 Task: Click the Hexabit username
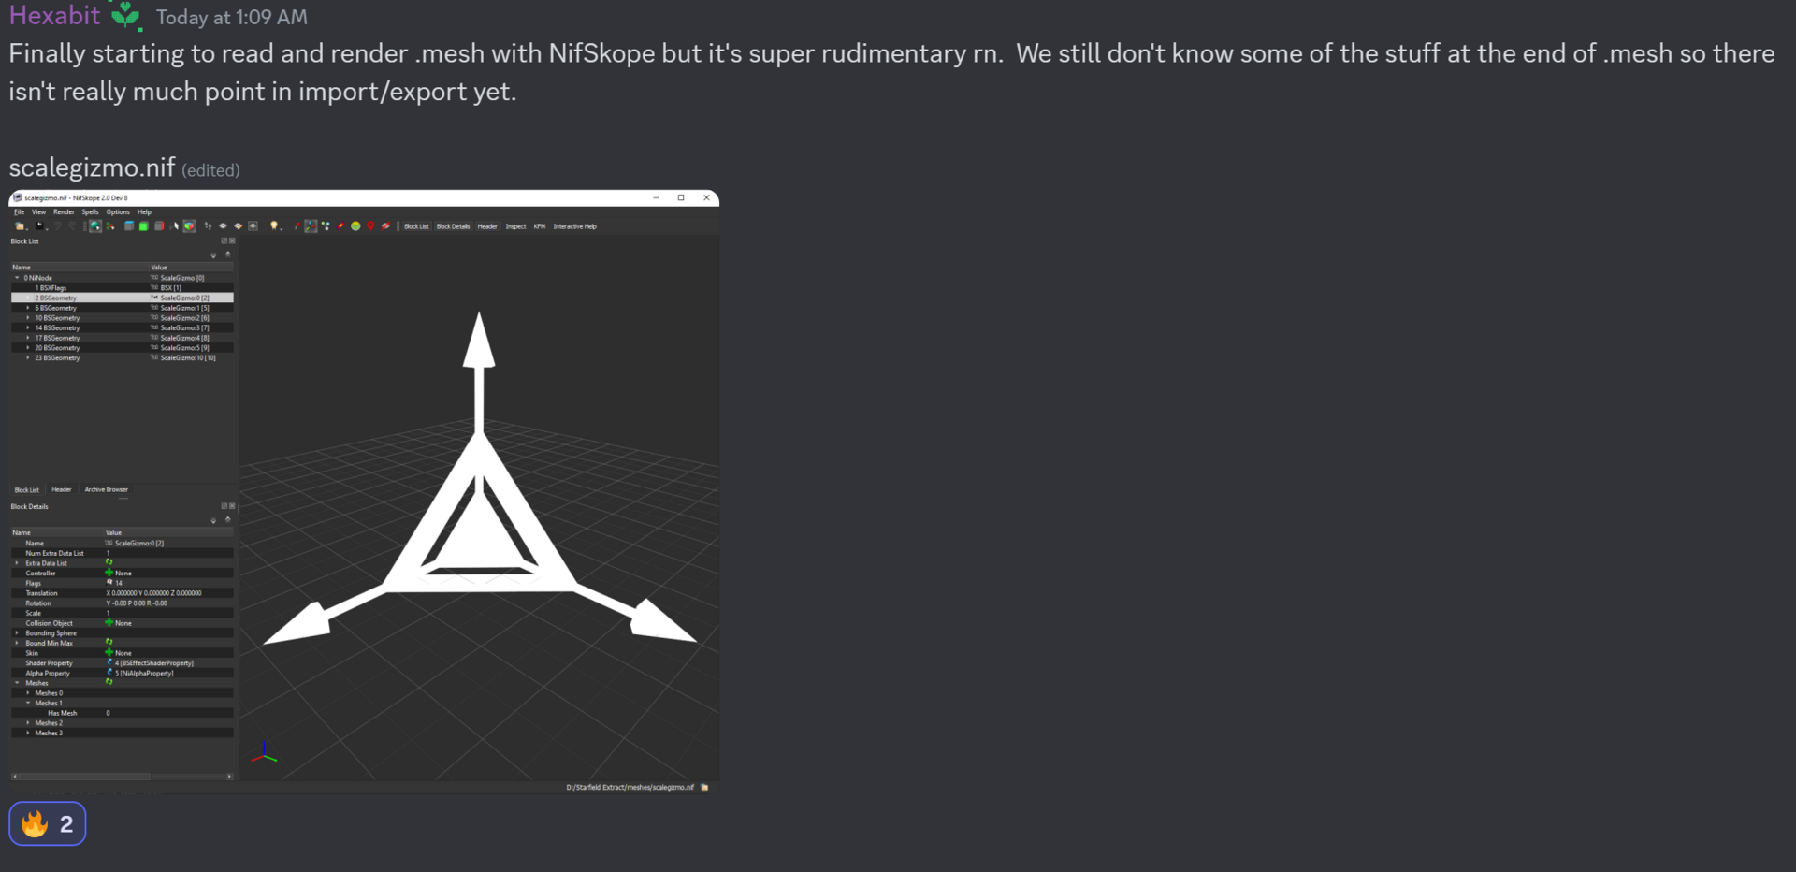(x=54, y=15)
